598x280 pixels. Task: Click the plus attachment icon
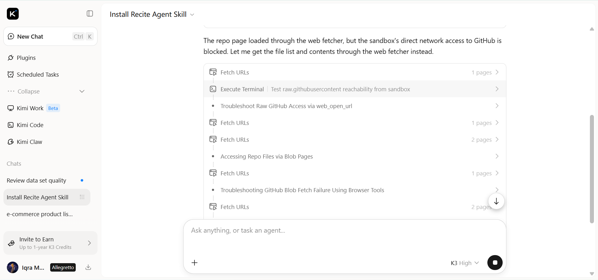click(194, 263)
